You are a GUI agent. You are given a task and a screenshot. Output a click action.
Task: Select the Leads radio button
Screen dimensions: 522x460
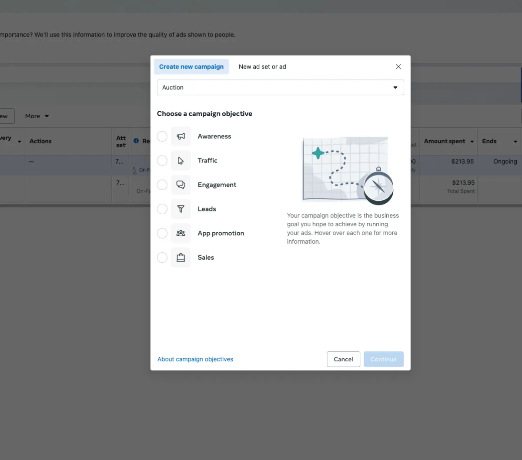tap(162, 209)
